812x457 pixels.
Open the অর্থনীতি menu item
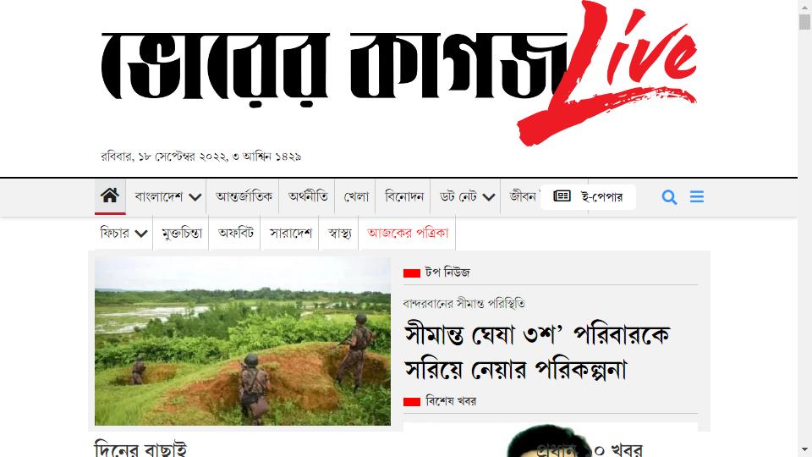point(308,196)
